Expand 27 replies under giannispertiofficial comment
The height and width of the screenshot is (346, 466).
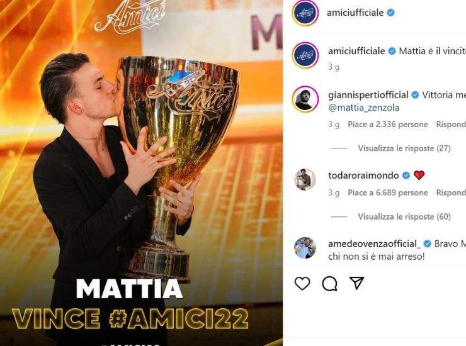(x=404, y=148)
